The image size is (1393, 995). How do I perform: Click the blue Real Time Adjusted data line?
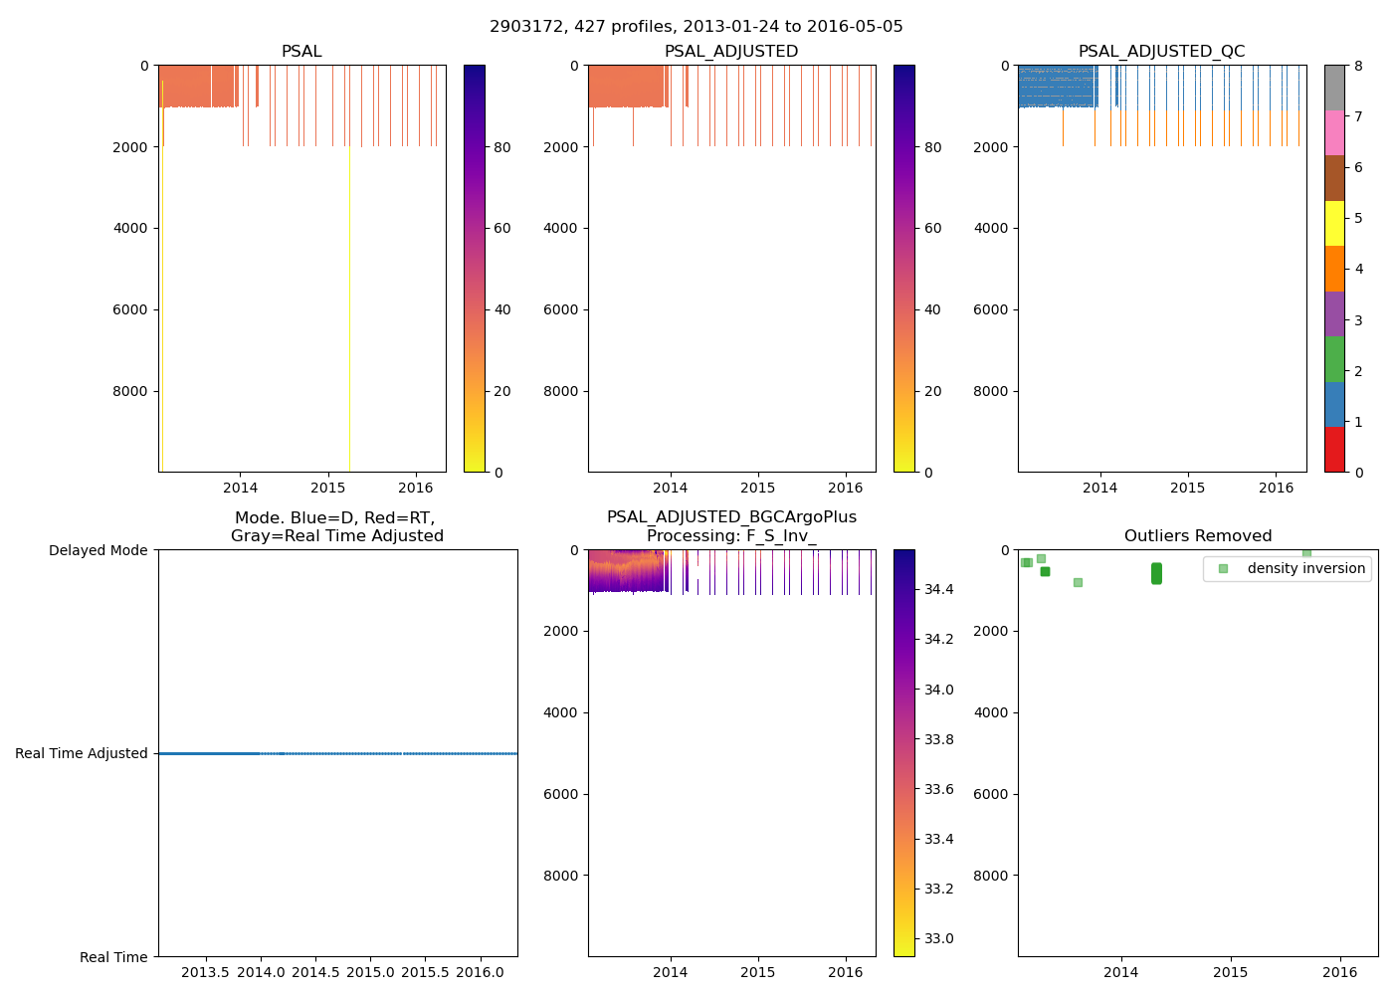[209, 753]
